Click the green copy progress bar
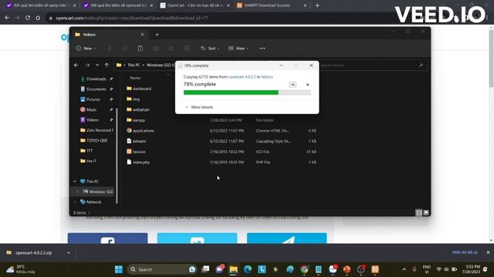 point(247,92)
